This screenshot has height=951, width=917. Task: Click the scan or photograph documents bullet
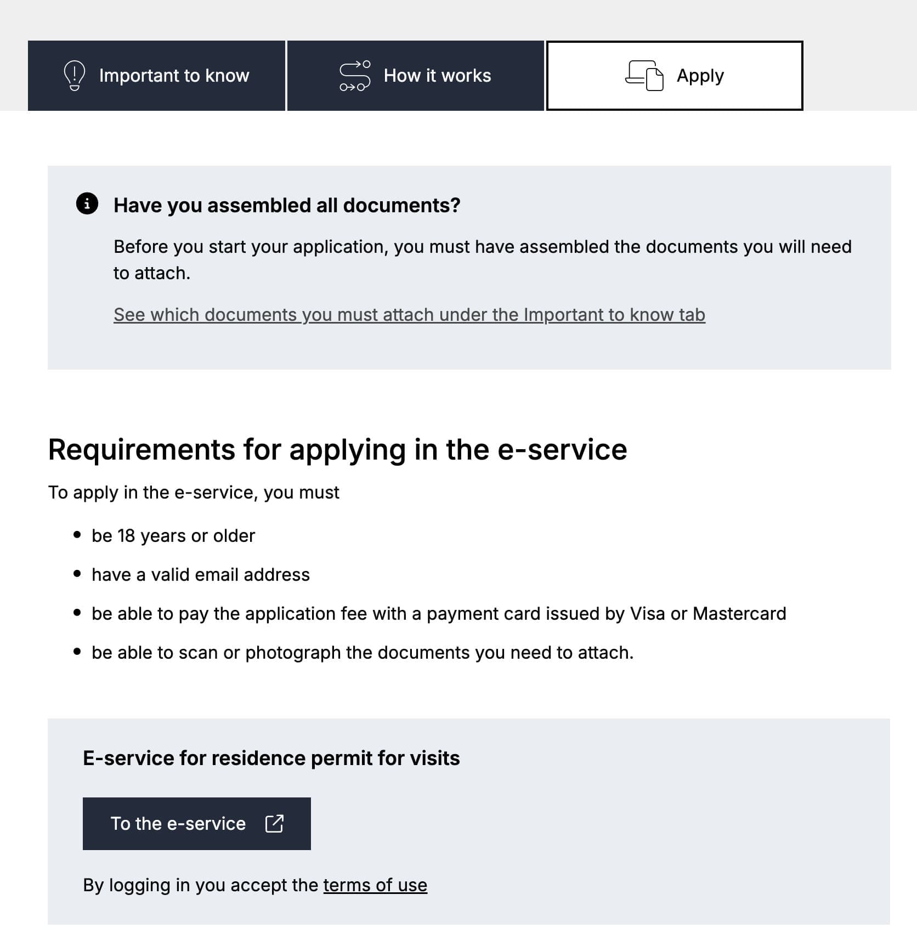pos(363,653)
